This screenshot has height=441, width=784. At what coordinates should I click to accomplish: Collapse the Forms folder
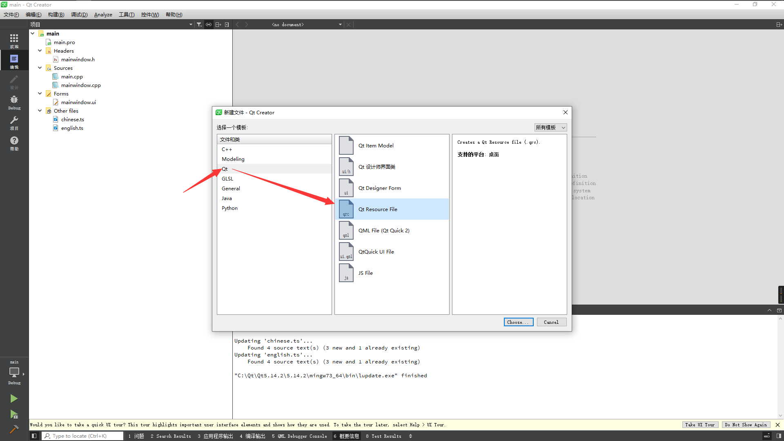[x=40, y=94]
